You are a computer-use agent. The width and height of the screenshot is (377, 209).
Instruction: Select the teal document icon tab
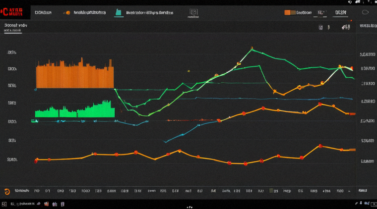118,12
